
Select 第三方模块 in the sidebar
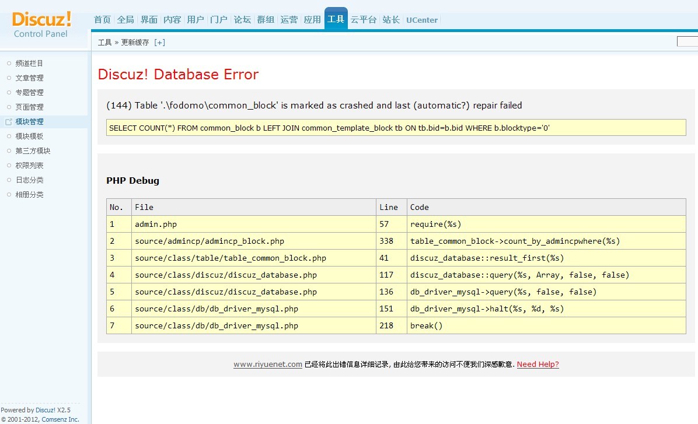click(33, 151)
